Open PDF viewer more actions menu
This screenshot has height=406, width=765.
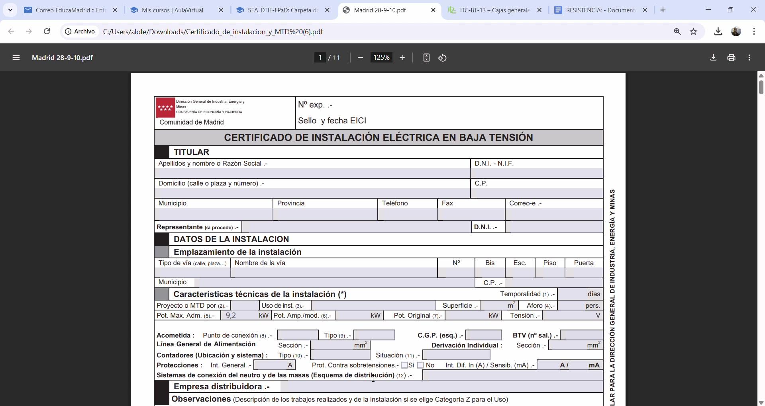(749, 58)
